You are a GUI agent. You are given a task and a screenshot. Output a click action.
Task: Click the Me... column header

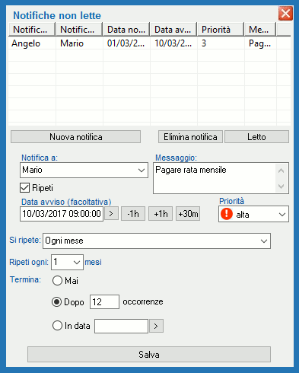pyautogui.click(x=260, y=30)
